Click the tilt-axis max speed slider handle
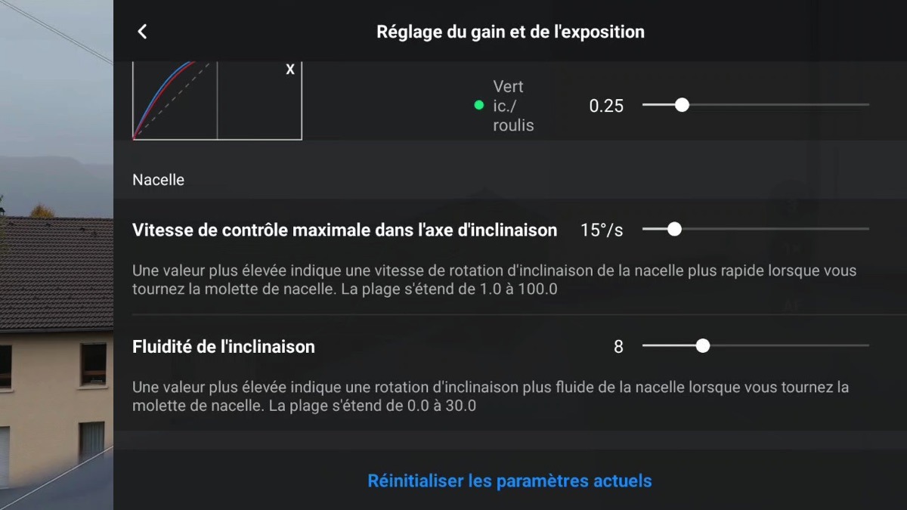 [x=674, y=229]
